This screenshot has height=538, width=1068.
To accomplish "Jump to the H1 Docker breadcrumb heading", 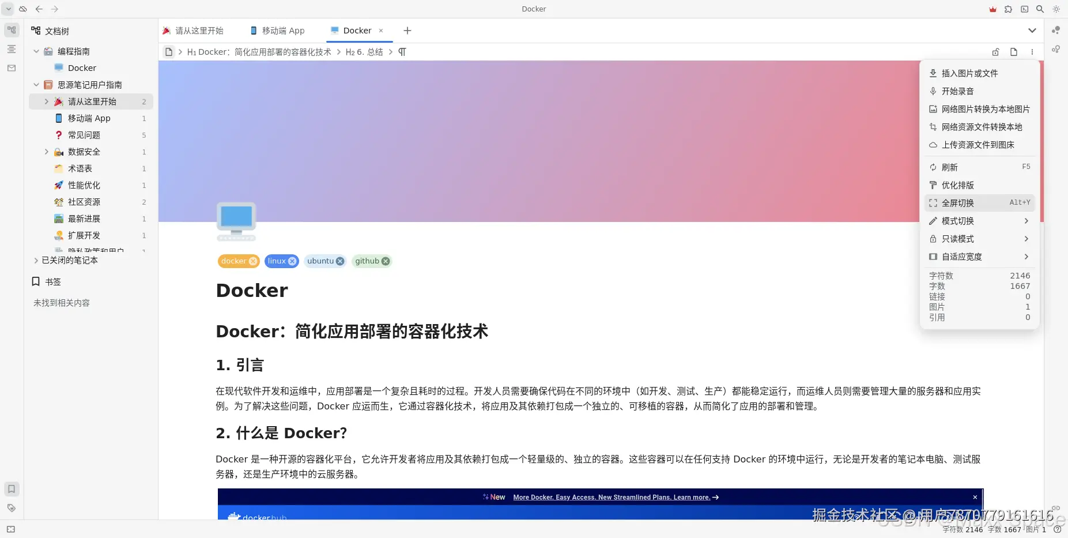I will [x=259, y=52].
